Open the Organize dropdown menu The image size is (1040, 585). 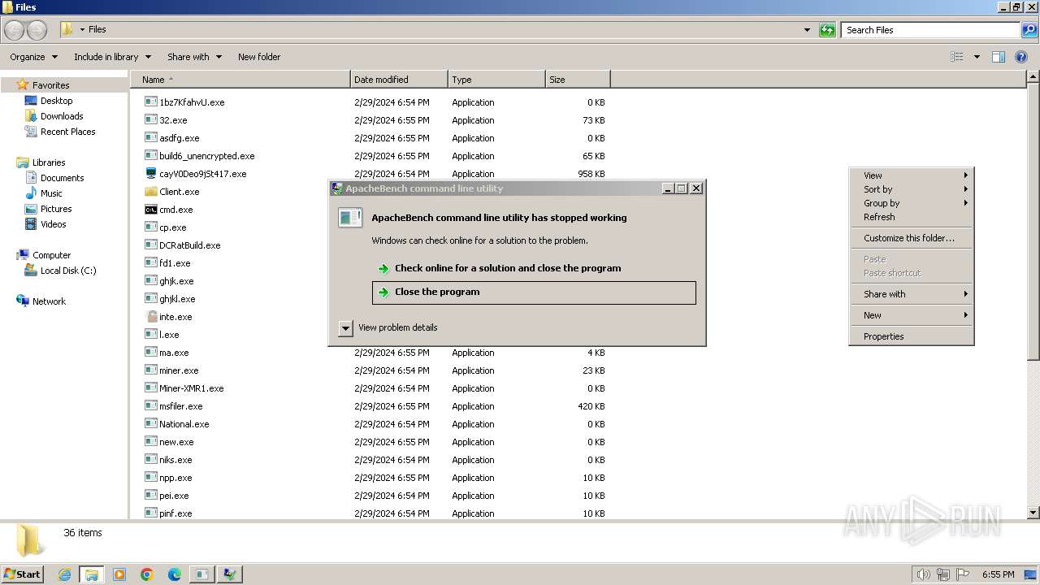[x=33, y=57]
